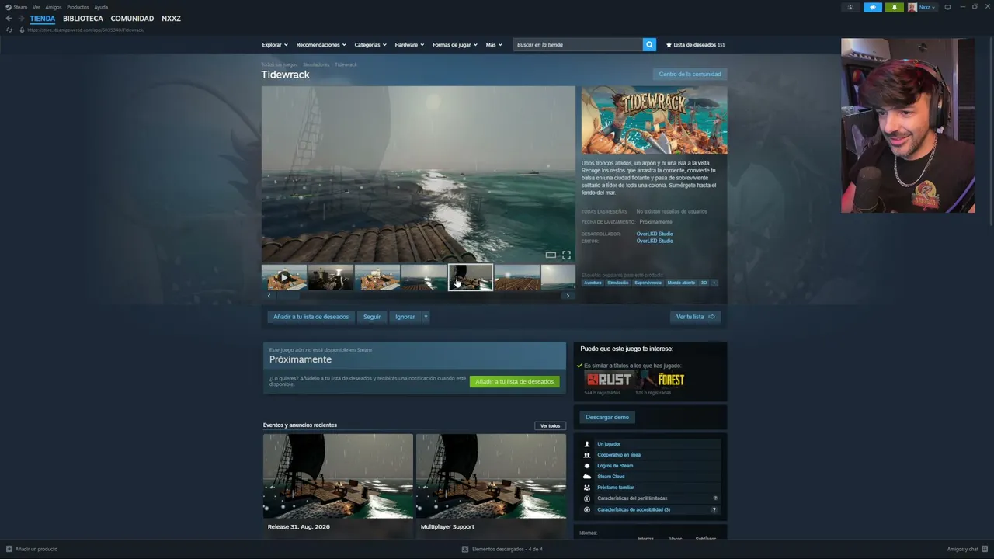994x559 pixels.
Task: Click the Mundo abierto tag
Action: (x=681, y=283)
